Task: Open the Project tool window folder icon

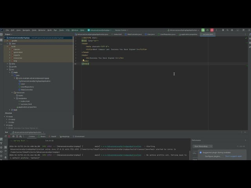Action: [x=1, y=34]
